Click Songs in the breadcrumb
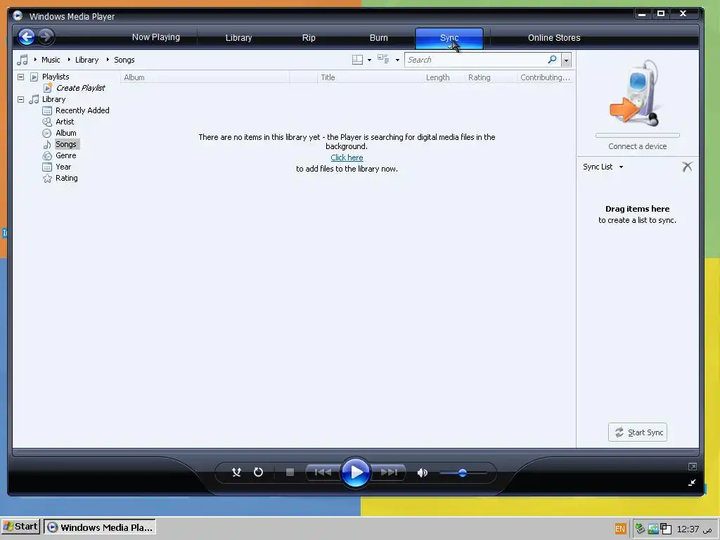 tap(124, 60)
